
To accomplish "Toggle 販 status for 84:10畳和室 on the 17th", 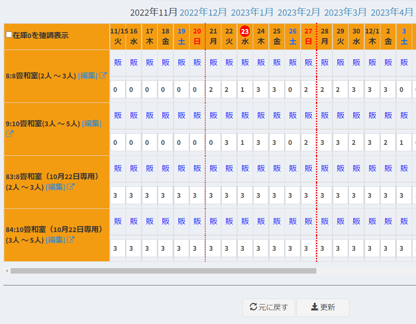I will pos(150,222).
